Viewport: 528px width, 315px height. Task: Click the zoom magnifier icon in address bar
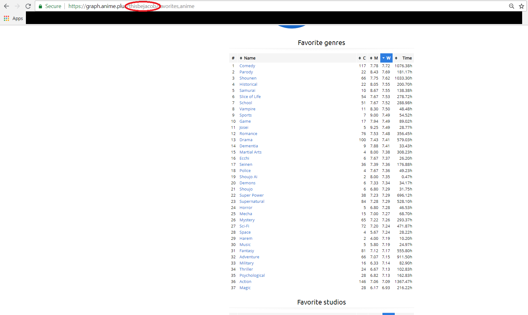tap(511, 6)
